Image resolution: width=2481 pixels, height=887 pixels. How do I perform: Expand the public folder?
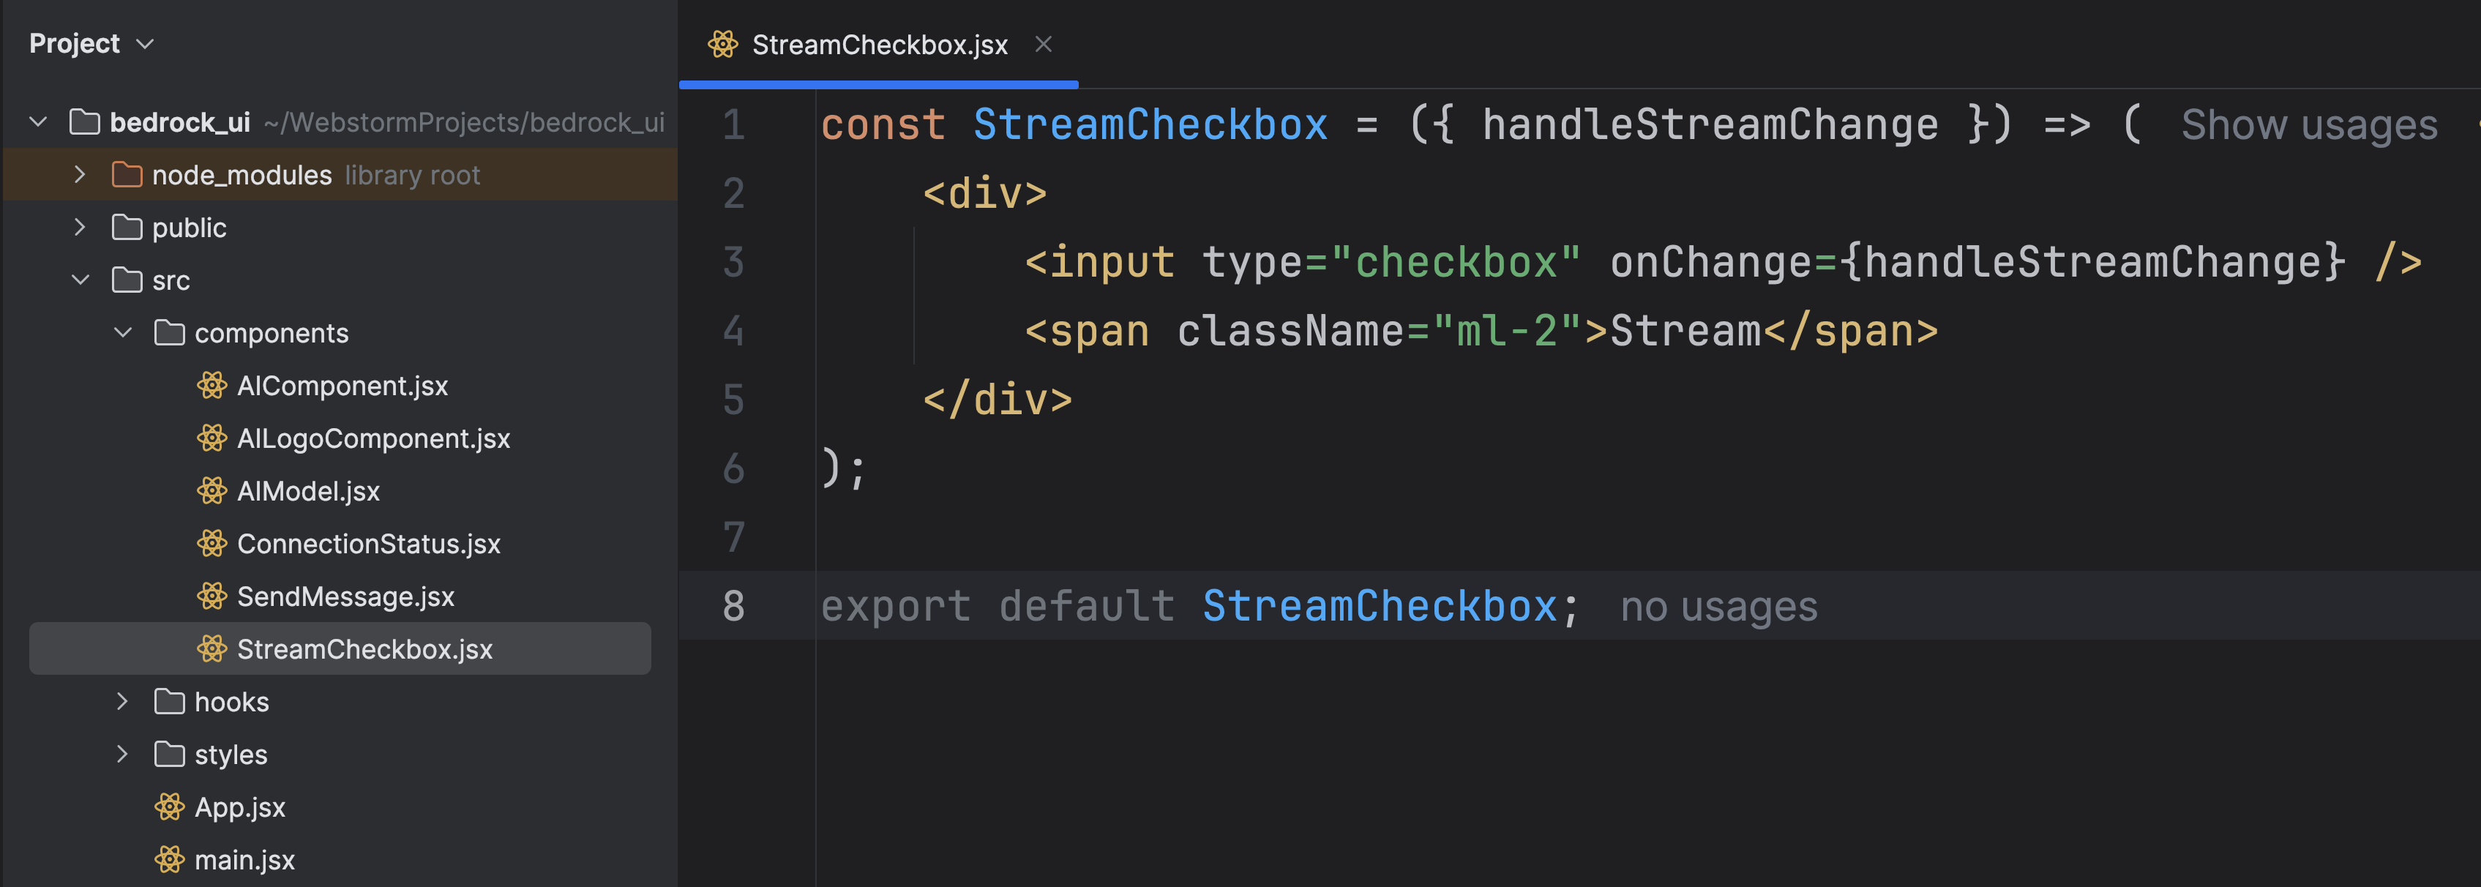(80, 228)
